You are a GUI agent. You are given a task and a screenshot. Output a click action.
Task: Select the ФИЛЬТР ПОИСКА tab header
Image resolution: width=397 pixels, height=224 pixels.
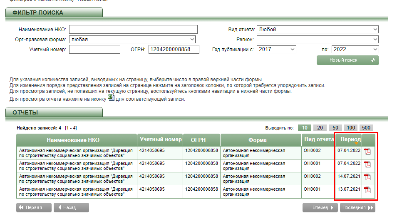pos(54,12)
